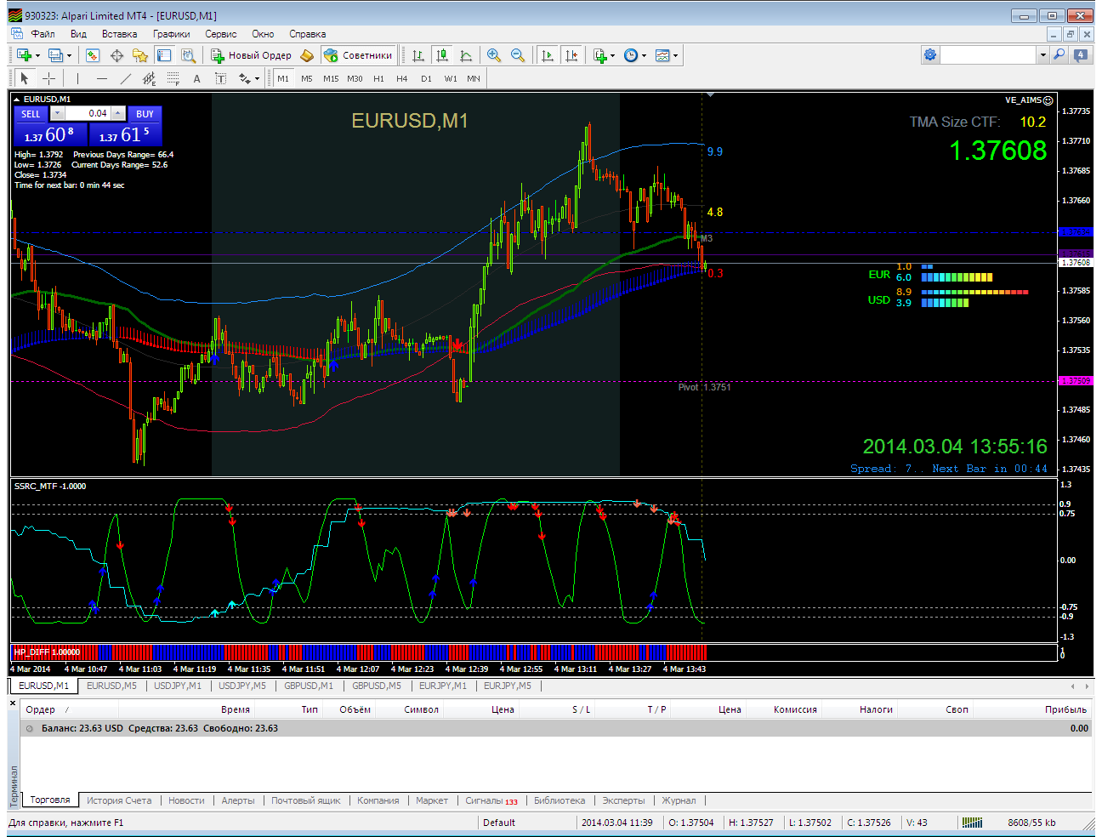Switch to the EURUSD,M5 chart tab
Viewport: 1102px width, 837px height.
click(111, 686)
